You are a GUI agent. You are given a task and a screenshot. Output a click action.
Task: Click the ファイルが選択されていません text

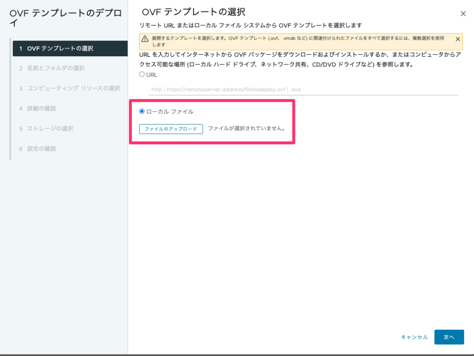(x=246, y=129)
